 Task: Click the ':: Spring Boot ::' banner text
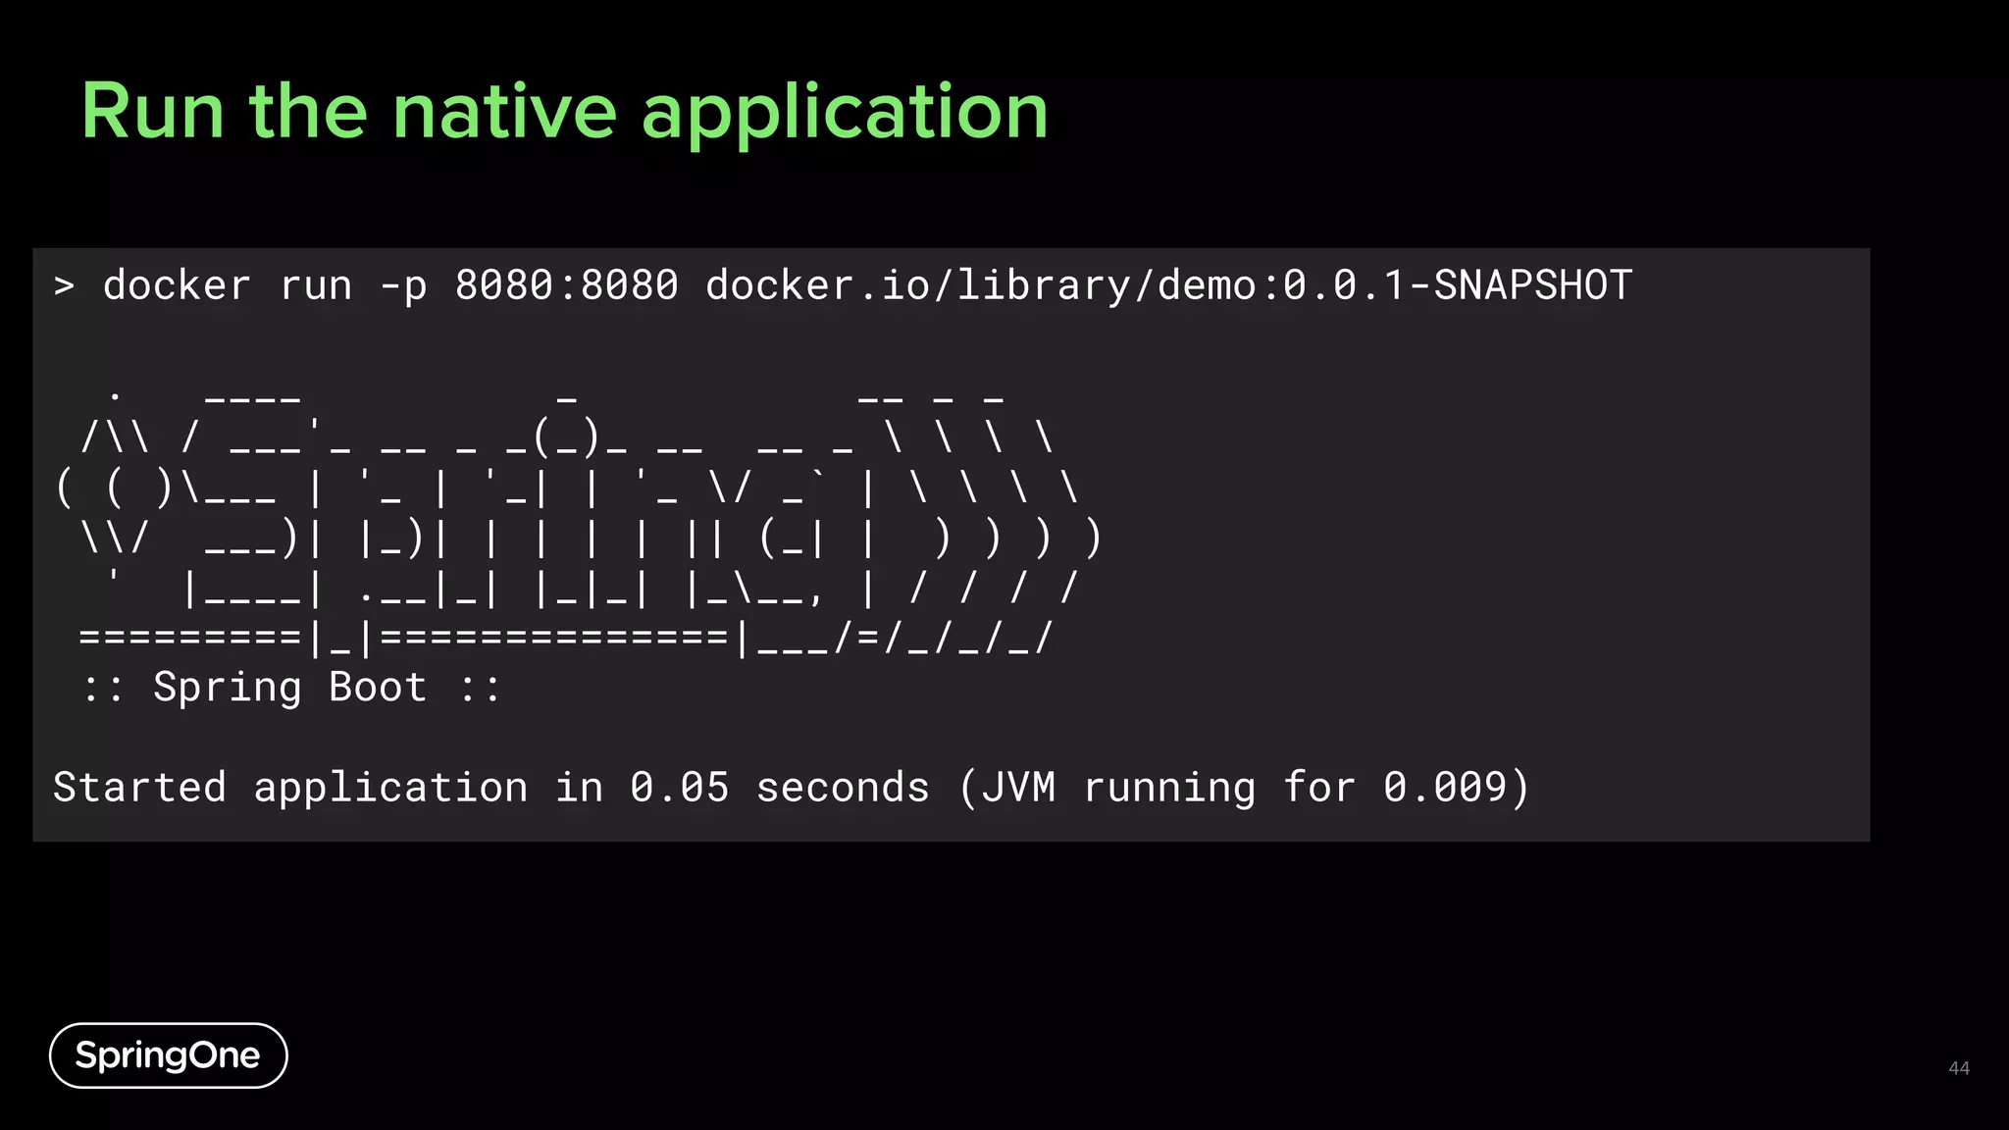tap(291, 687)
